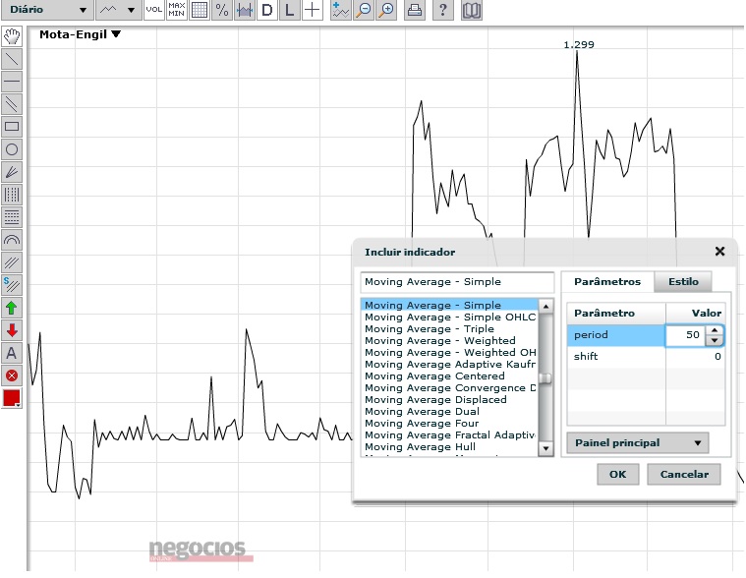Expand chart type dropdown arrow
Screen dimensions: 746x578
(131, 10)
